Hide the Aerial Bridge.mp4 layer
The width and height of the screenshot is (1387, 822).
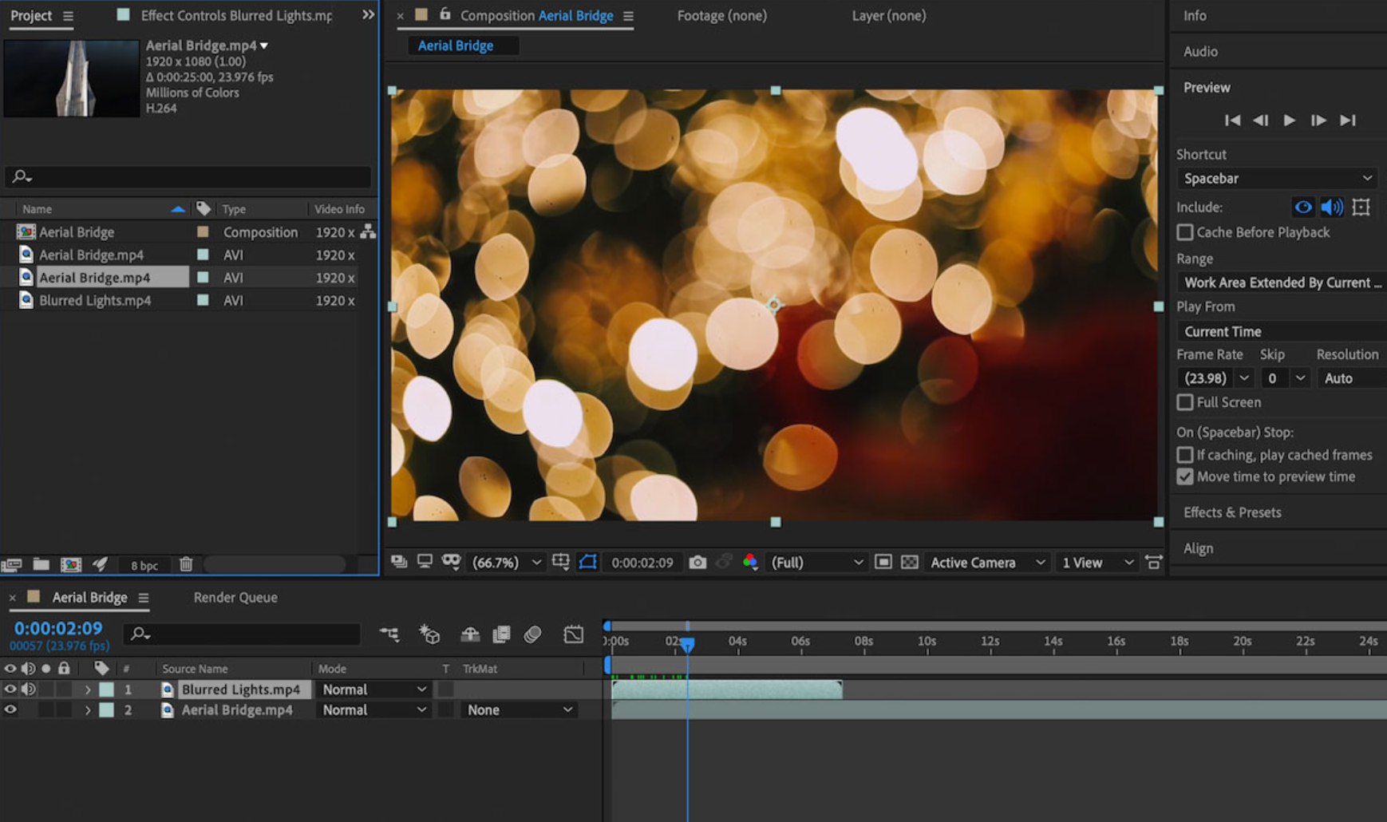click(x=10, y=709)
